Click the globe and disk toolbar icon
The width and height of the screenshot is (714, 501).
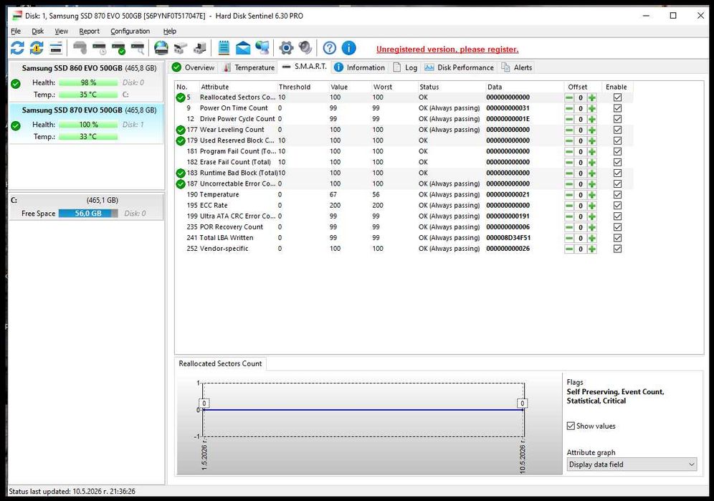(161, 48)
